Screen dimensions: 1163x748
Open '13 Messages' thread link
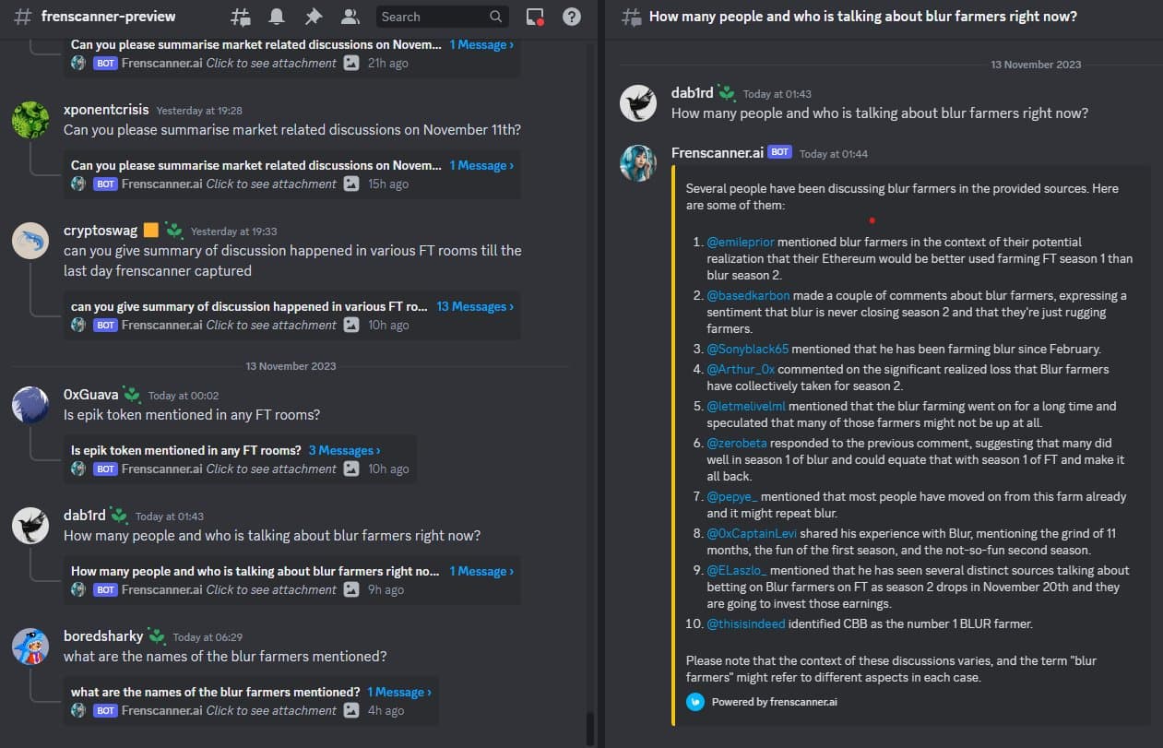[475, 306]
